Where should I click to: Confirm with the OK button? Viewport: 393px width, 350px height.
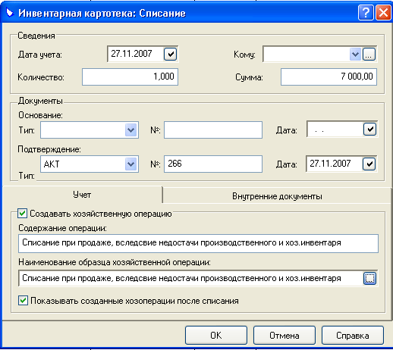[x=216, y=336]
